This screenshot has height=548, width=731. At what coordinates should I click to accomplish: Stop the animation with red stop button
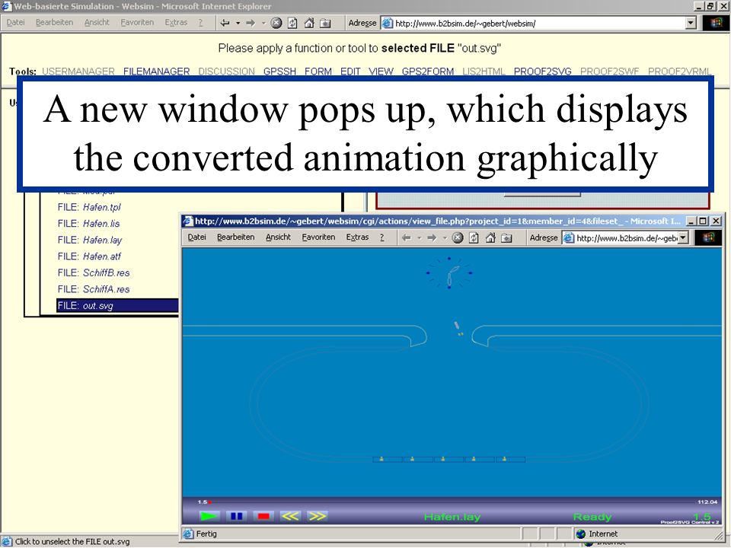[x=263, y=516]
